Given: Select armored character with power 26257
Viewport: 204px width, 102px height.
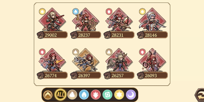Looking at the screenshot, I should point(119,60).
